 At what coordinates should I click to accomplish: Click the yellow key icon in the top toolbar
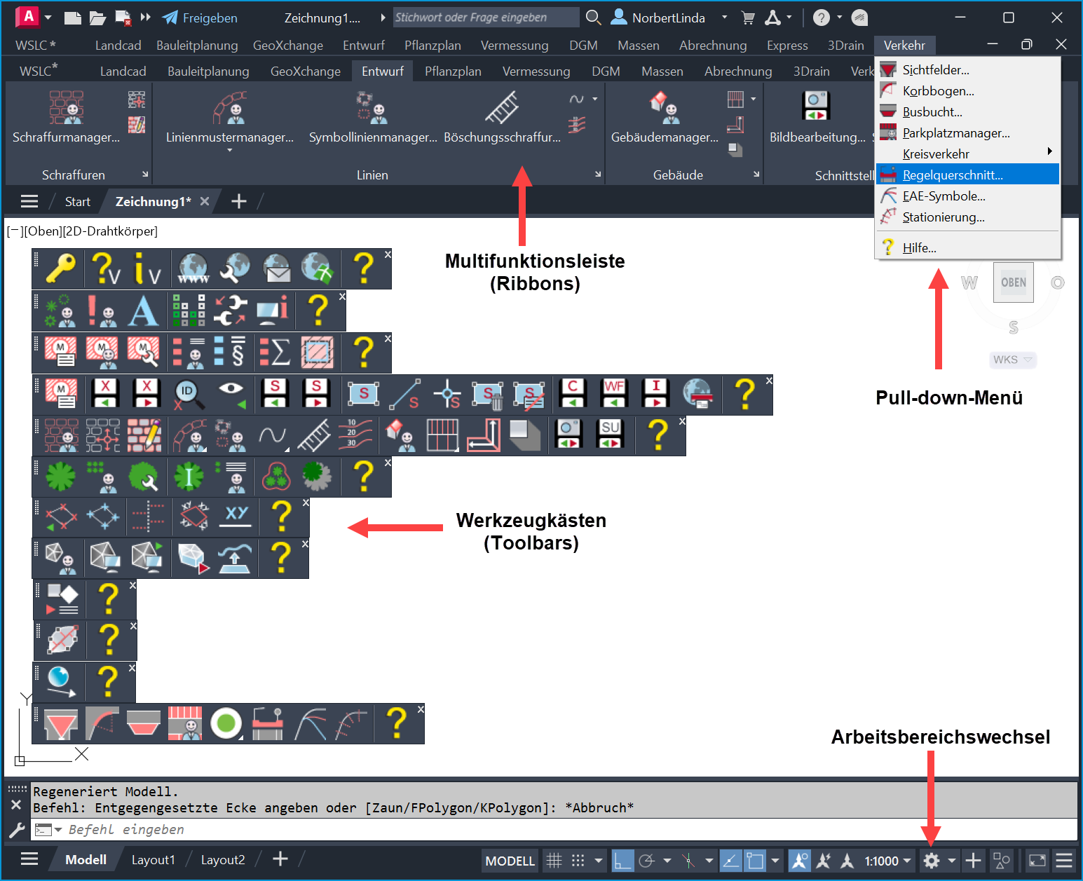[60, 268]
